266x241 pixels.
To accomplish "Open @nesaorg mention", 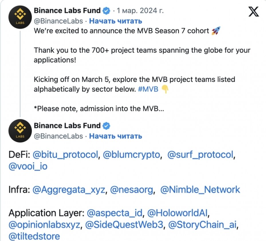I will click(x=132, y=189).
